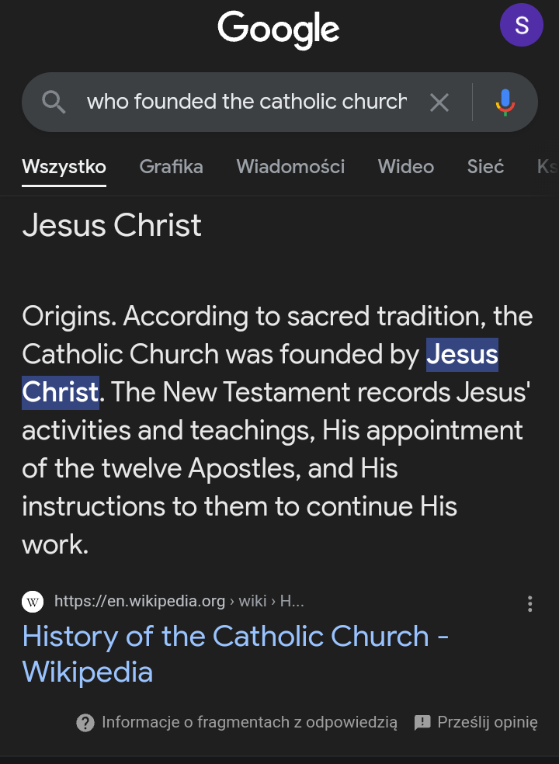Click the Wikipedia favicon next to the URL
This screenshot has height=764, width=559.
point(33,602)
